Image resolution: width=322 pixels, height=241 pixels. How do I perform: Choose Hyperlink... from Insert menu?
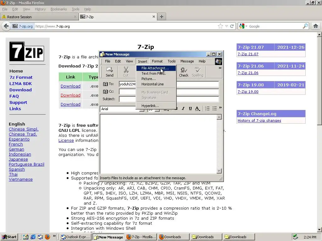click(x=156, y=106)
